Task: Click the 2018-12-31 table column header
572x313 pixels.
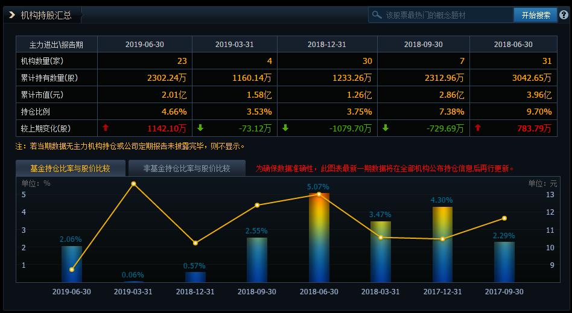Action: pyautogui.click(x=327, y=44)
